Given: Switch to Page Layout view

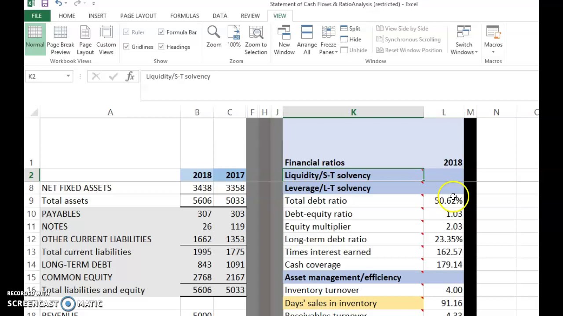Looking at the screenshot, I should tap(85, 39).
